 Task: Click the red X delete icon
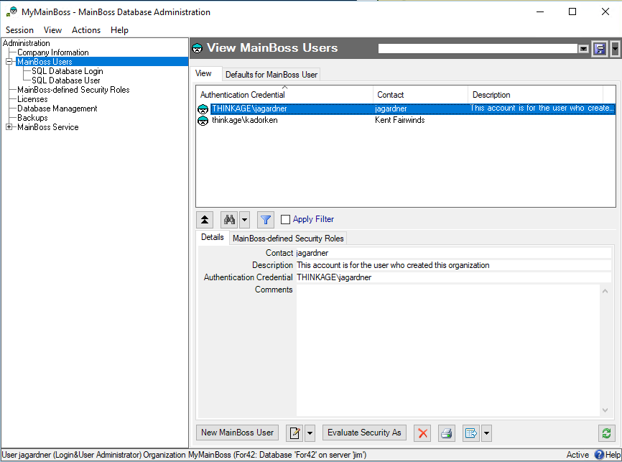coord(422,433)
